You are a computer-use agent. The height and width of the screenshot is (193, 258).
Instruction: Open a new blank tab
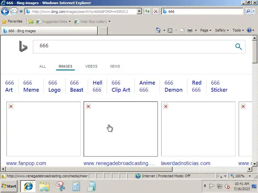coord(103,31)
